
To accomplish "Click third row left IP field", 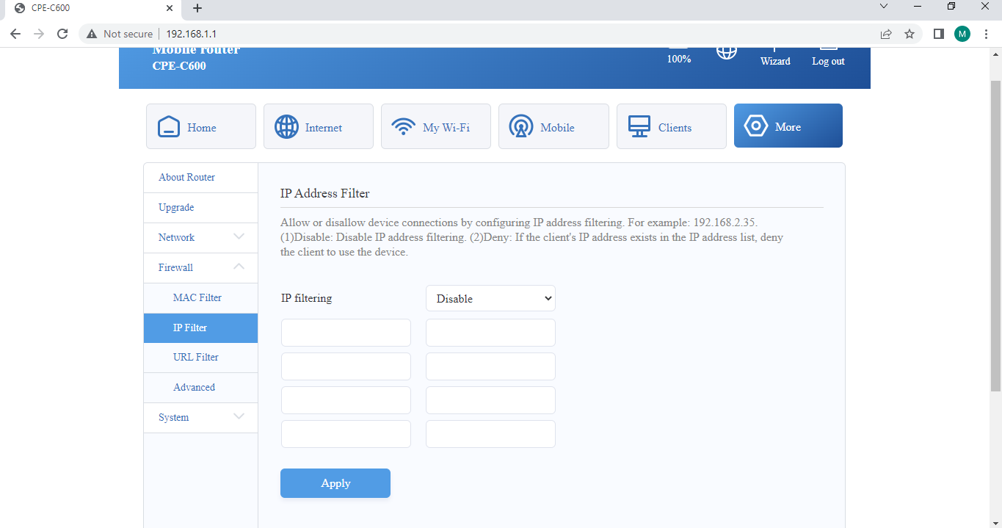I will (346, 400).
